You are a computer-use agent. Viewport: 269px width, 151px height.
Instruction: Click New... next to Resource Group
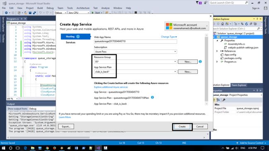tap(188, 62)
